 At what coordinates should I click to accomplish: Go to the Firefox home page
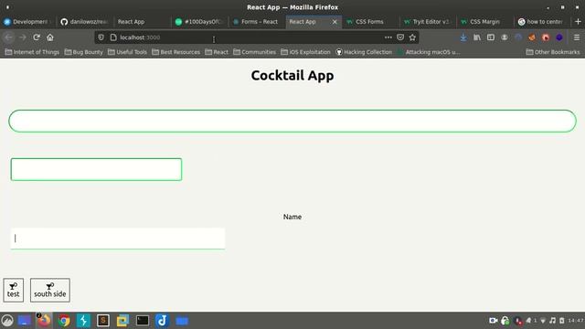(x=50, y=37)
